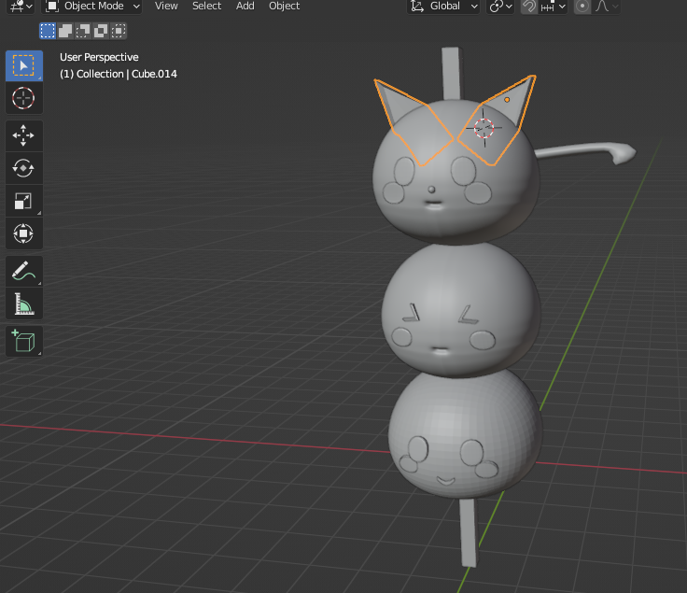687x593 pixels.
Task: Select the 3D Cursor tool
Action: pos(23,98)
